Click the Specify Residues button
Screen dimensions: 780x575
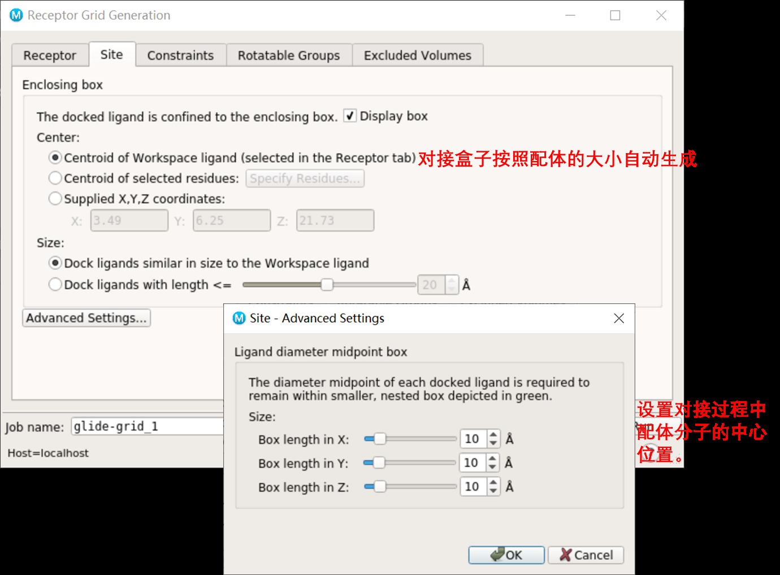coord(305,178)
